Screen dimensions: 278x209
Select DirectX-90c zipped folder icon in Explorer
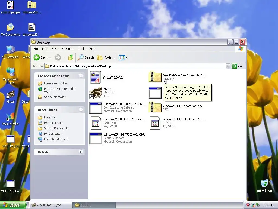click(x=155, y=76)
